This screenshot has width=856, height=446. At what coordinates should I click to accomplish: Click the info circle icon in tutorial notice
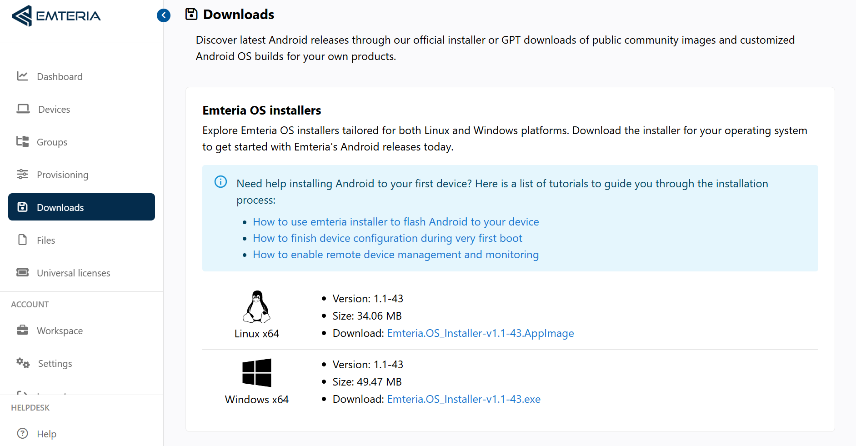coord(220,182)
